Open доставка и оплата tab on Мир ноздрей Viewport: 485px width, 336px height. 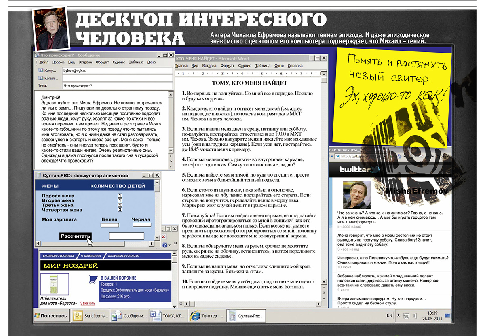[x=124, y=255]
